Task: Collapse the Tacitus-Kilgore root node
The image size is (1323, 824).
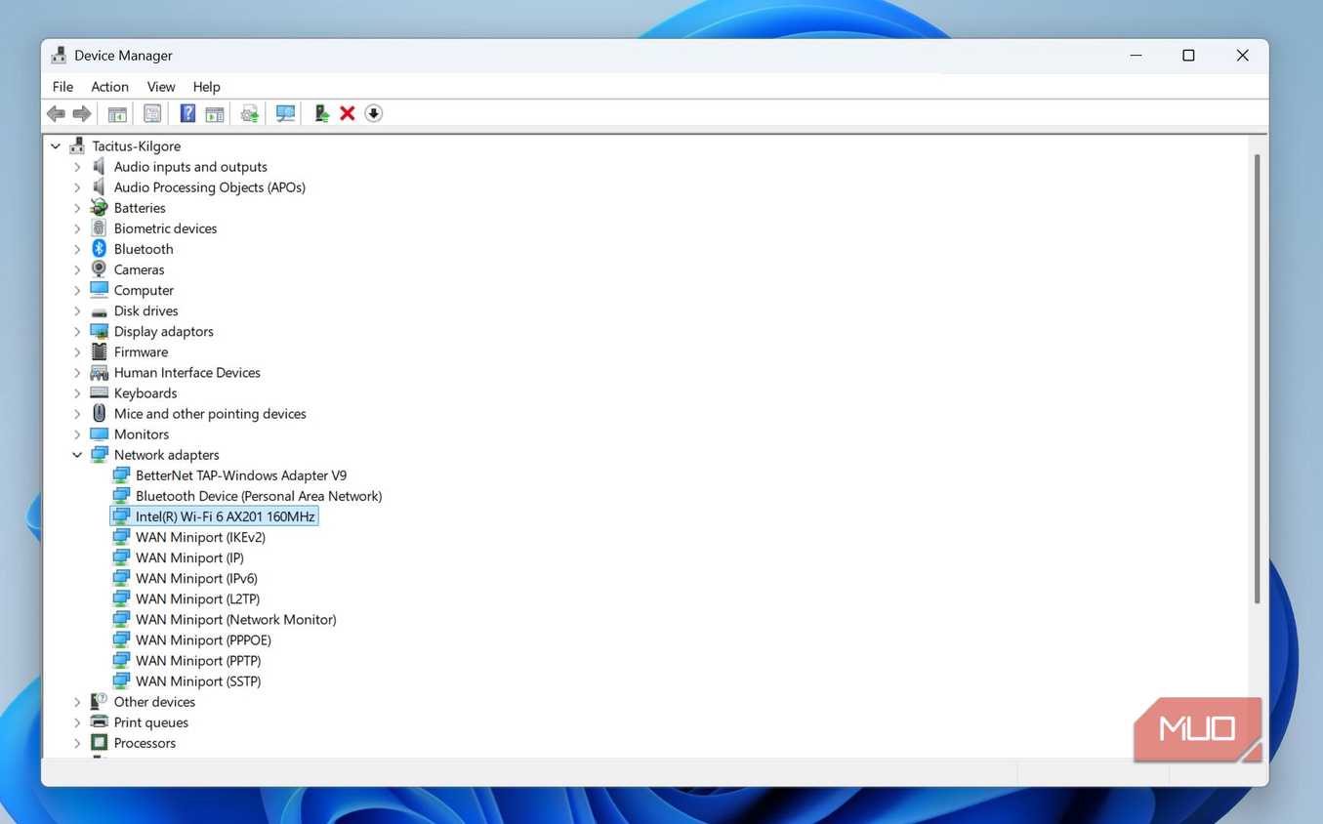Action: pos(56,146)
